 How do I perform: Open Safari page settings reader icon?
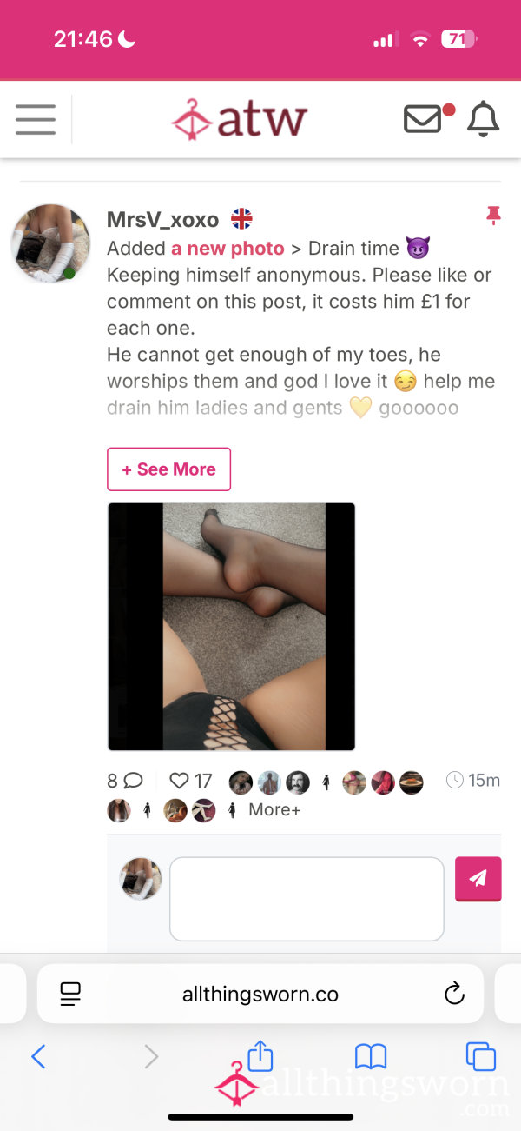(70, 995)
